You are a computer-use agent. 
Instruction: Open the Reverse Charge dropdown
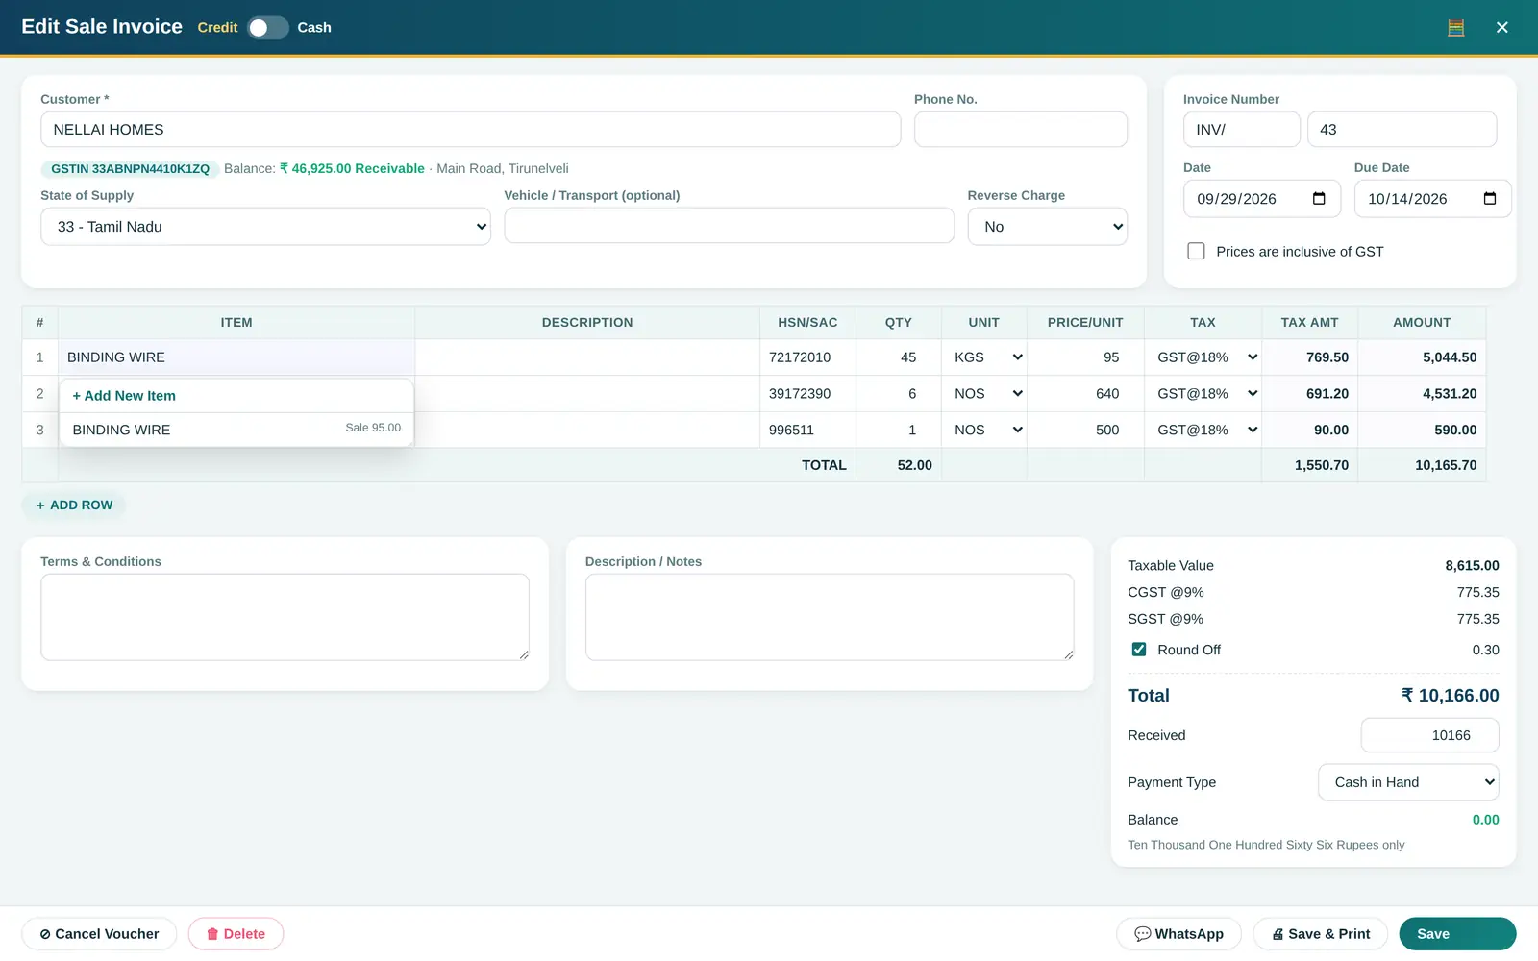coord(1047,227)
